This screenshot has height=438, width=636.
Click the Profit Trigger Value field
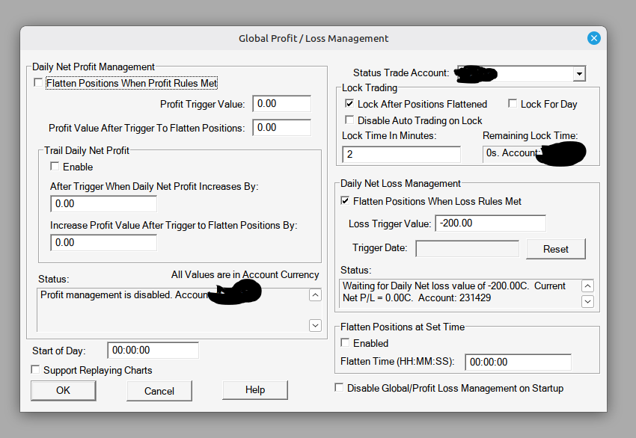pos(281,104)
